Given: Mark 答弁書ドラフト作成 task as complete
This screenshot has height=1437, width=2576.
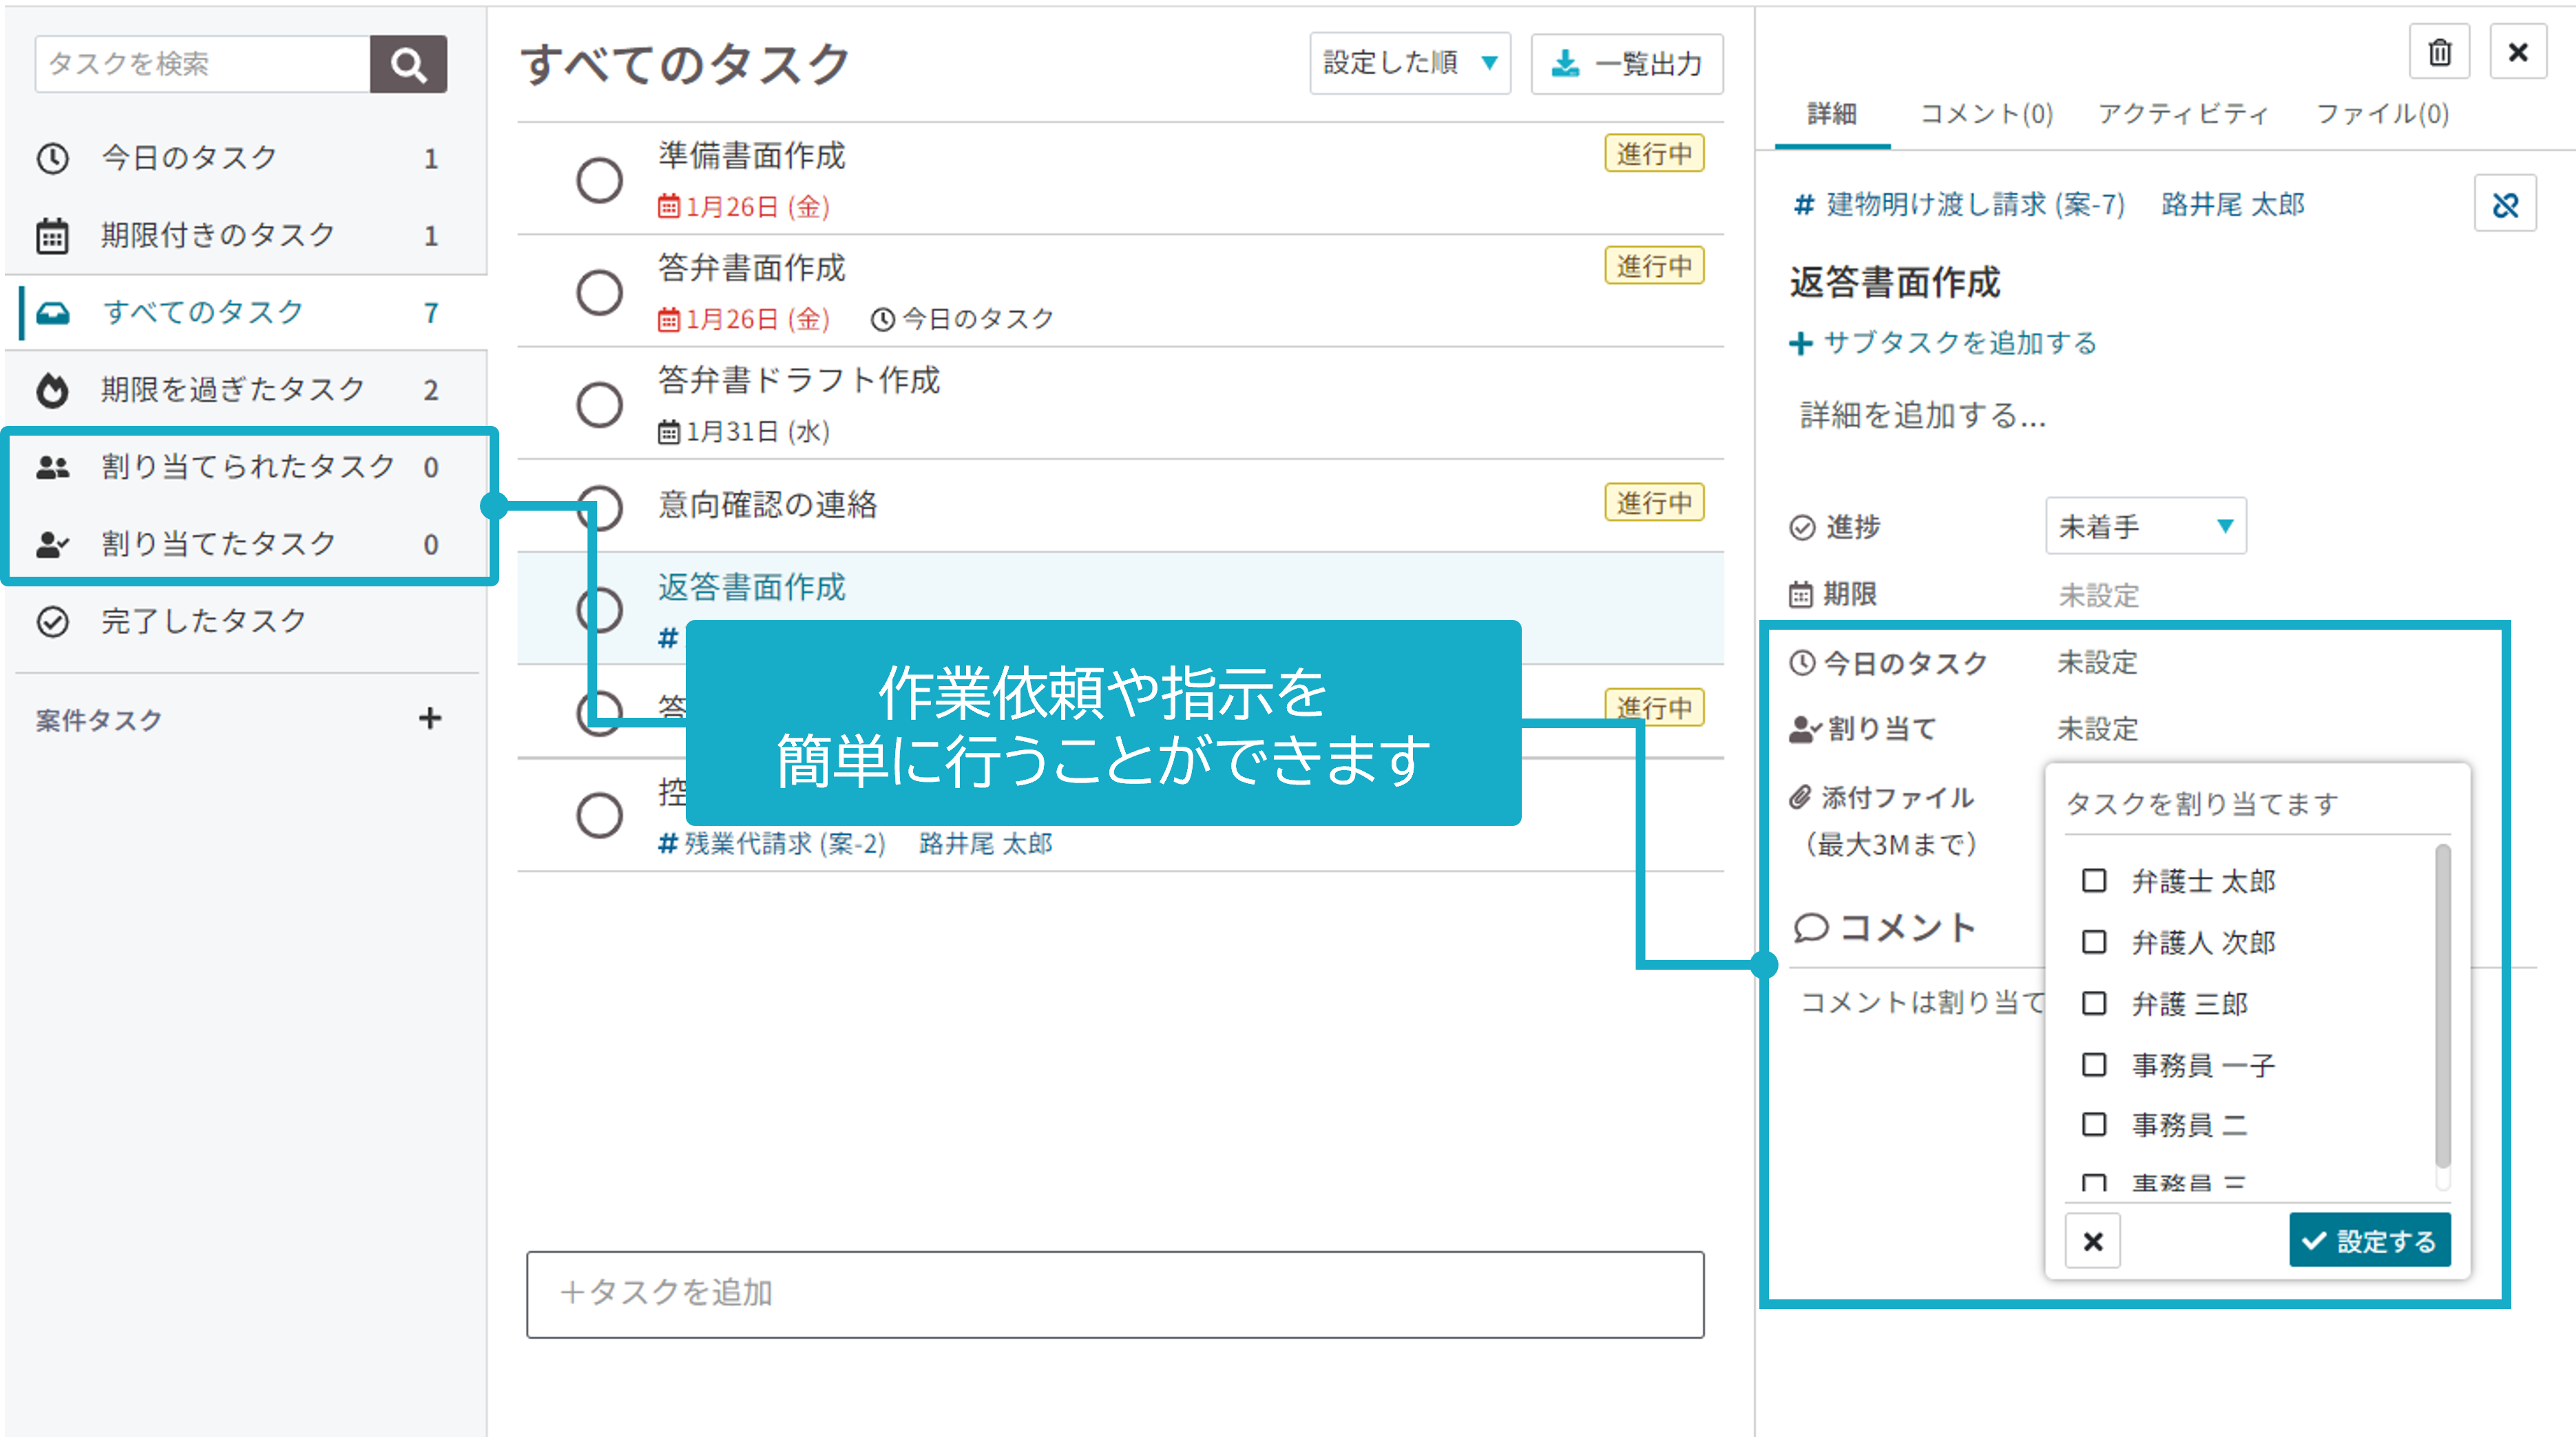Looking at the screenshot, I should (599, 405).
